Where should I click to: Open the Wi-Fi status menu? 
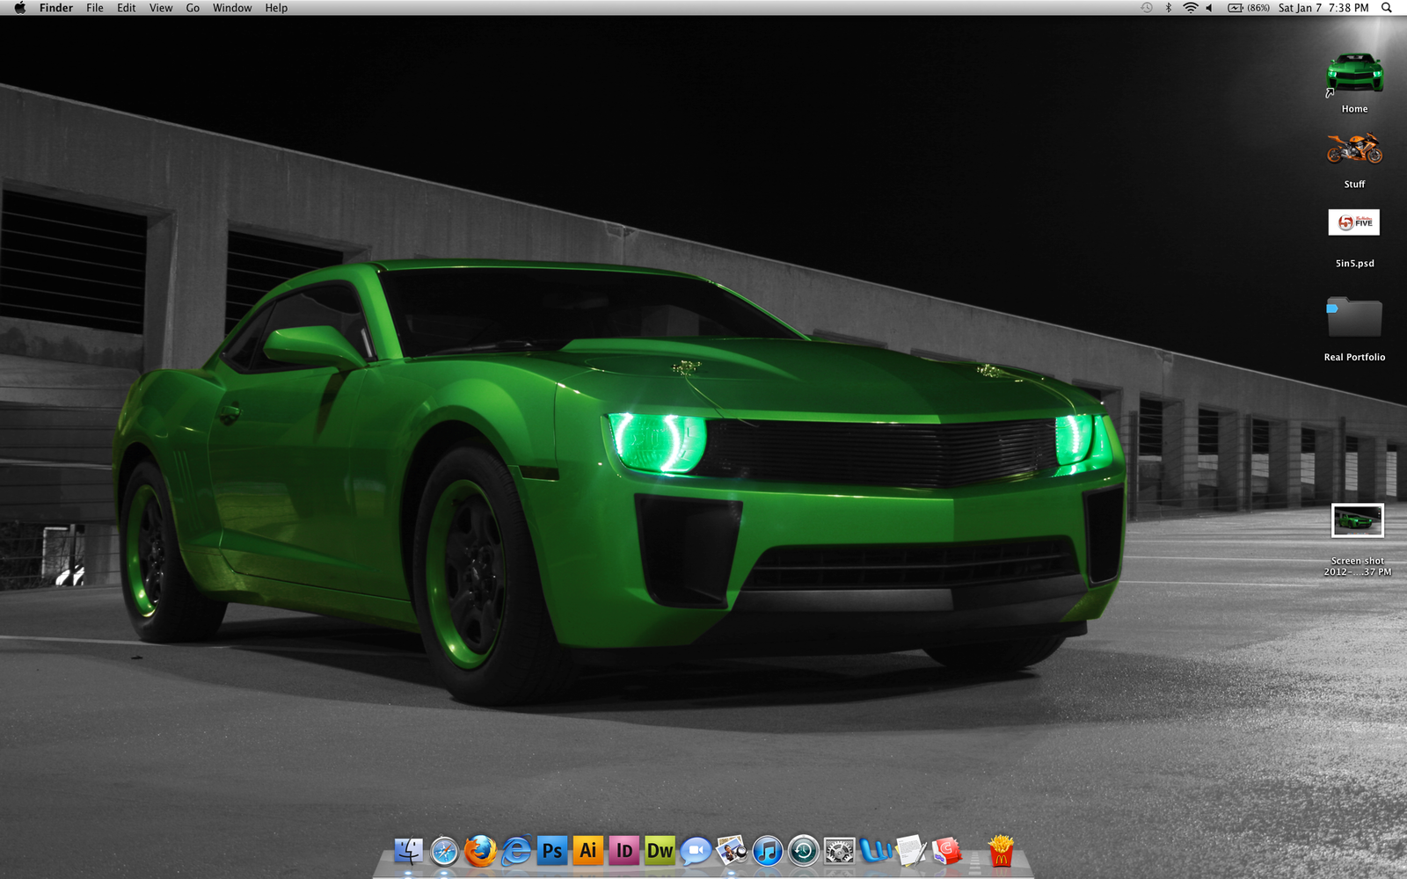1191,8
